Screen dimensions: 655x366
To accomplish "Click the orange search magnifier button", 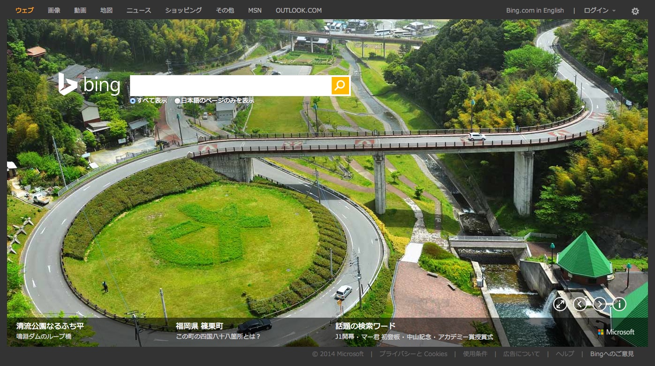I will (340, 85).
